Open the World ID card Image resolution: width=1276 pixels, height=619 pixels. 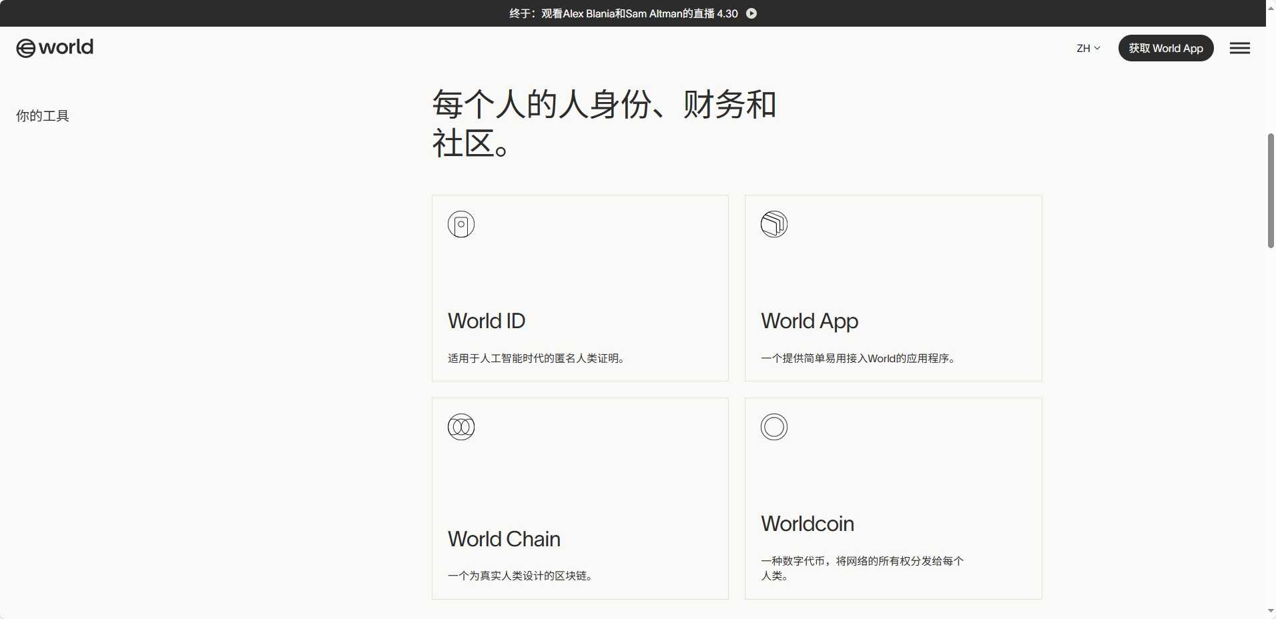579,288
